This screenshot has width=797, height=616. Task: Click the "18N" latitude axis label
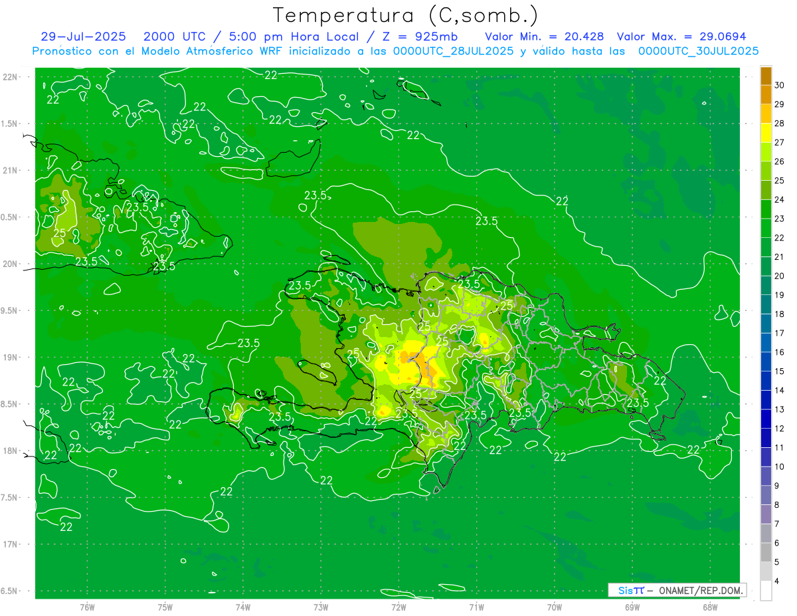[9, 451]
